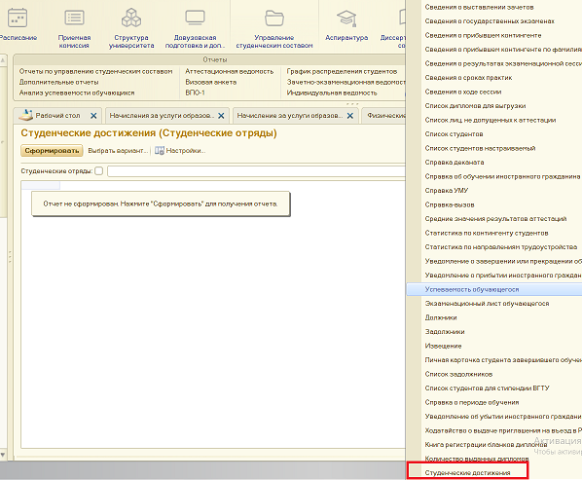
Task: Click Выбрать вариант button
Action: 118,151
